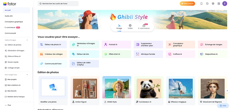Click the Génération d'images sidebar icon
Image resolution: width=231 pixels, height=110 pixels.
(6, 50)
